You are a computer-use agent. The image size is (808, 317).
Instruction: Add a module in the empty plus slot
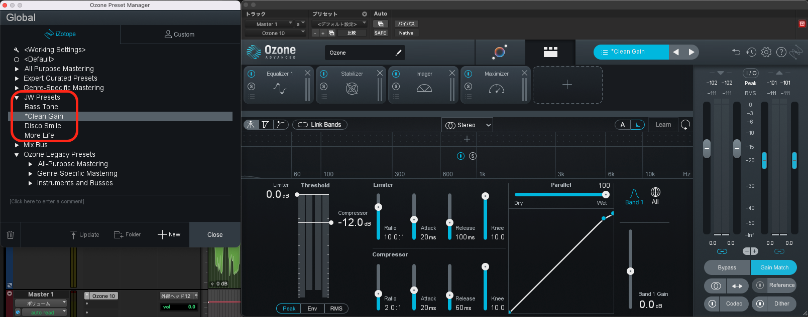(x=567, y=85)
